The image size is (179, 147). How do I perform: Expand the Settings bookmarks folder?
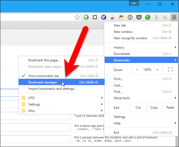click(34, 104)
